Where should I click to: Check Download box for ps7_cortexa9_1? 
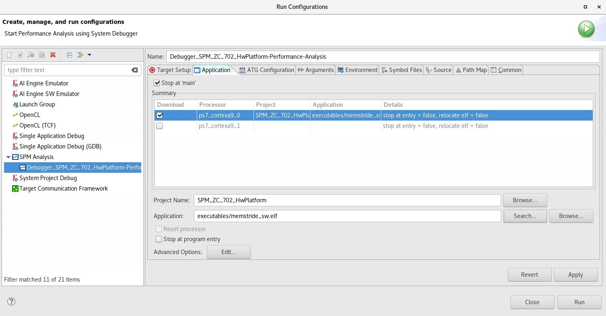click(x=159, y=126)
